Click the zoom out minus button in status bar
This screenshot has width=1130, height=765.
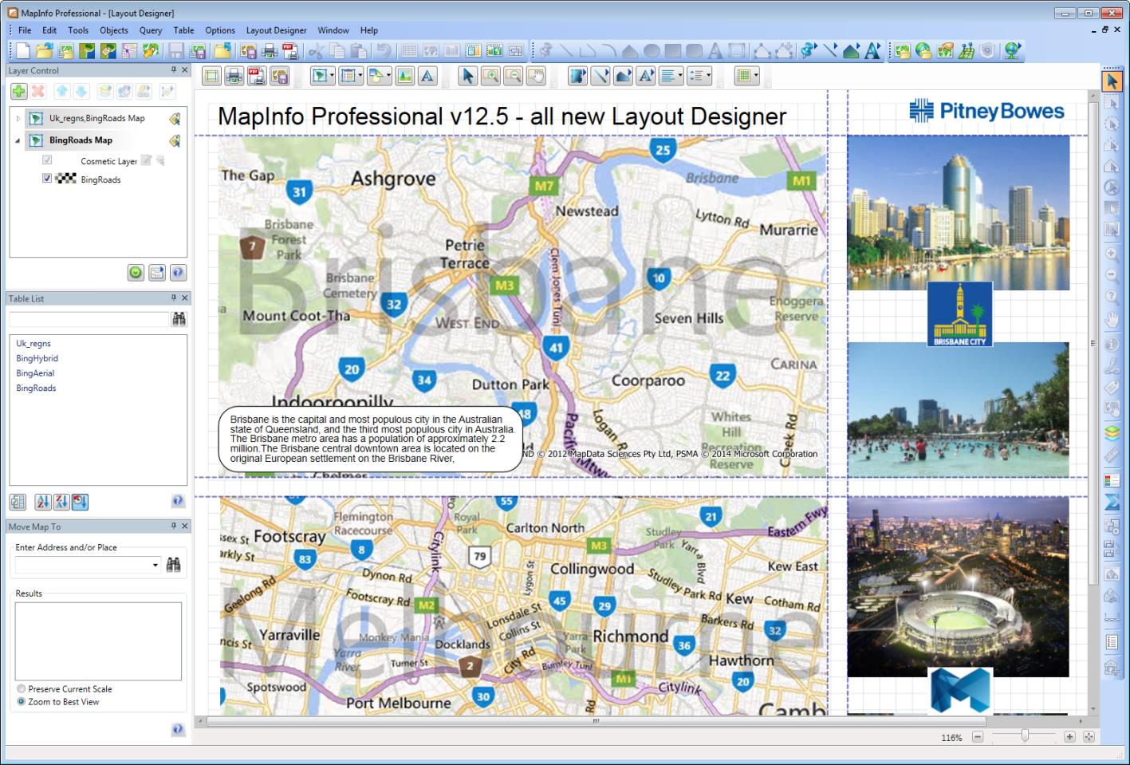(x=978, y=737)
